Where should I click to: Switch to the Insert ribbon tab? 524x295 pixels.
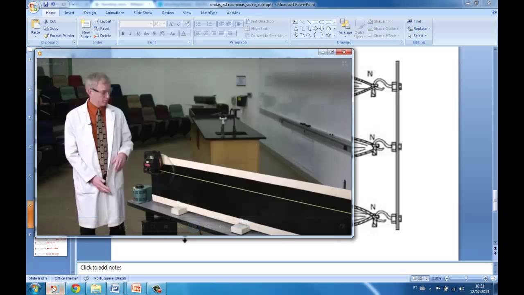pos(69,13)
